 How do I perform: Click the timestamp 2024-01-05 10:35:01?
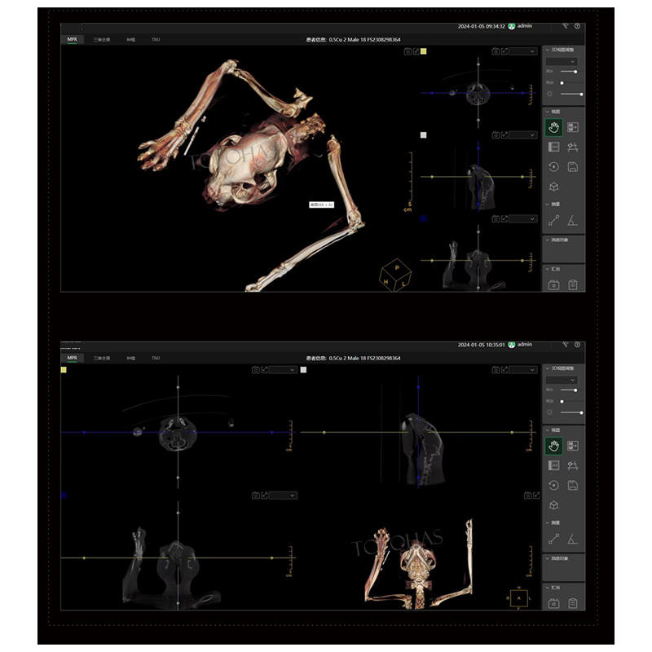tap(481, 345)
